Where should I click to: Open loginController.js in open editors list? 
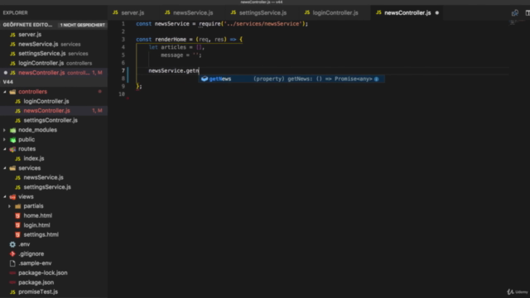coord(54,63)
